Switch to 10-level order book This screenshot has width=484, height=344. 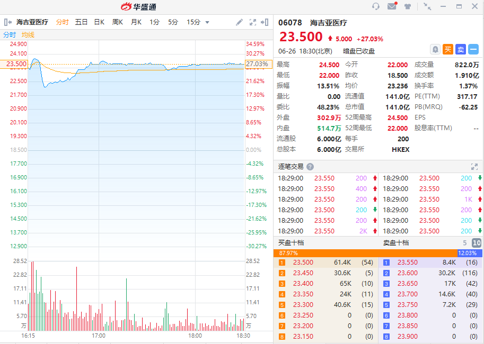point(477,243)
